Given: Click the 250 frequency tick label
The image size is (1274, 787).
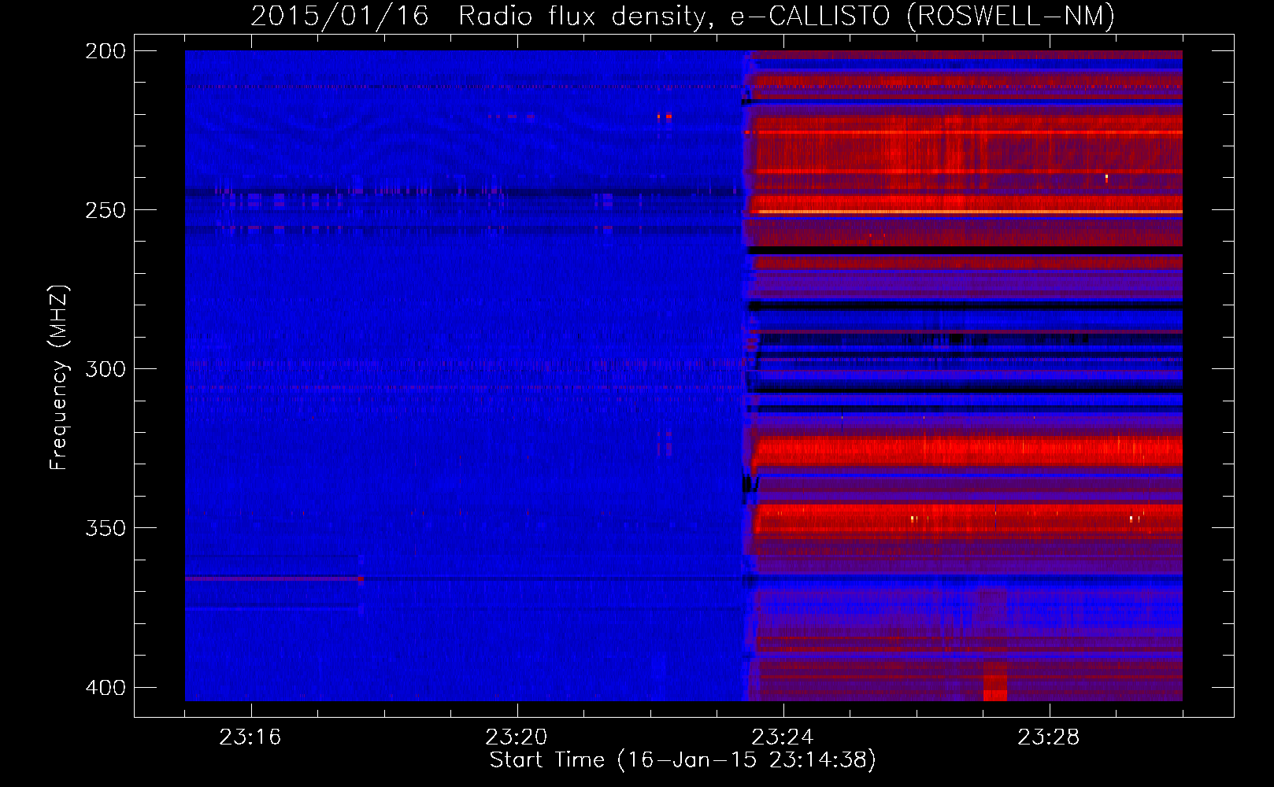Looking at the screenshot, I should point(106,210).
